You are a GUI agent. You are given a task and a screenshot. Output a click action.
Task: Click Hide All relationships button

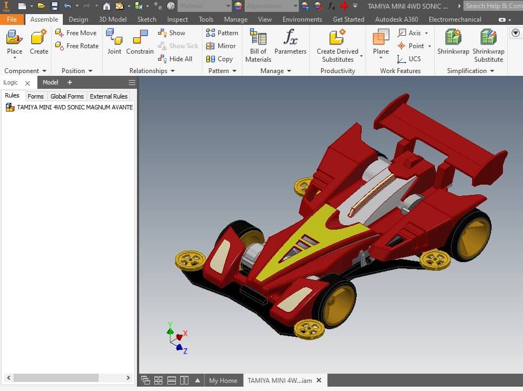click(175, 59)
